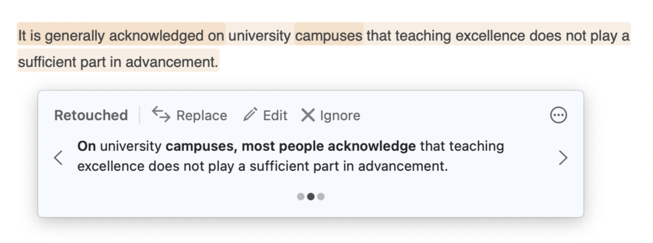Click the Ignore X icon

pos(308,115)
